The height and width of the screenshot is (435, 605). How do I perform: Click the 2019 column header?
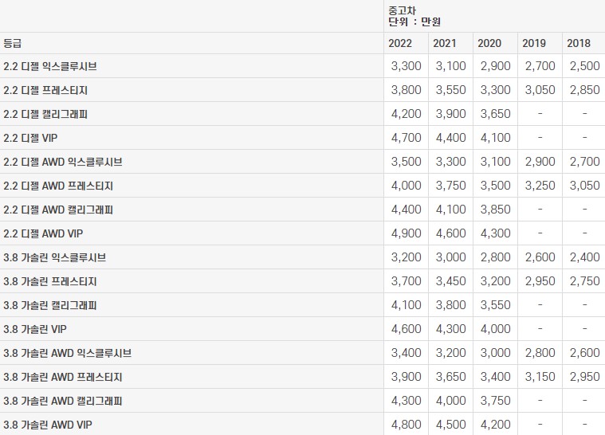(x=534, y=43)
